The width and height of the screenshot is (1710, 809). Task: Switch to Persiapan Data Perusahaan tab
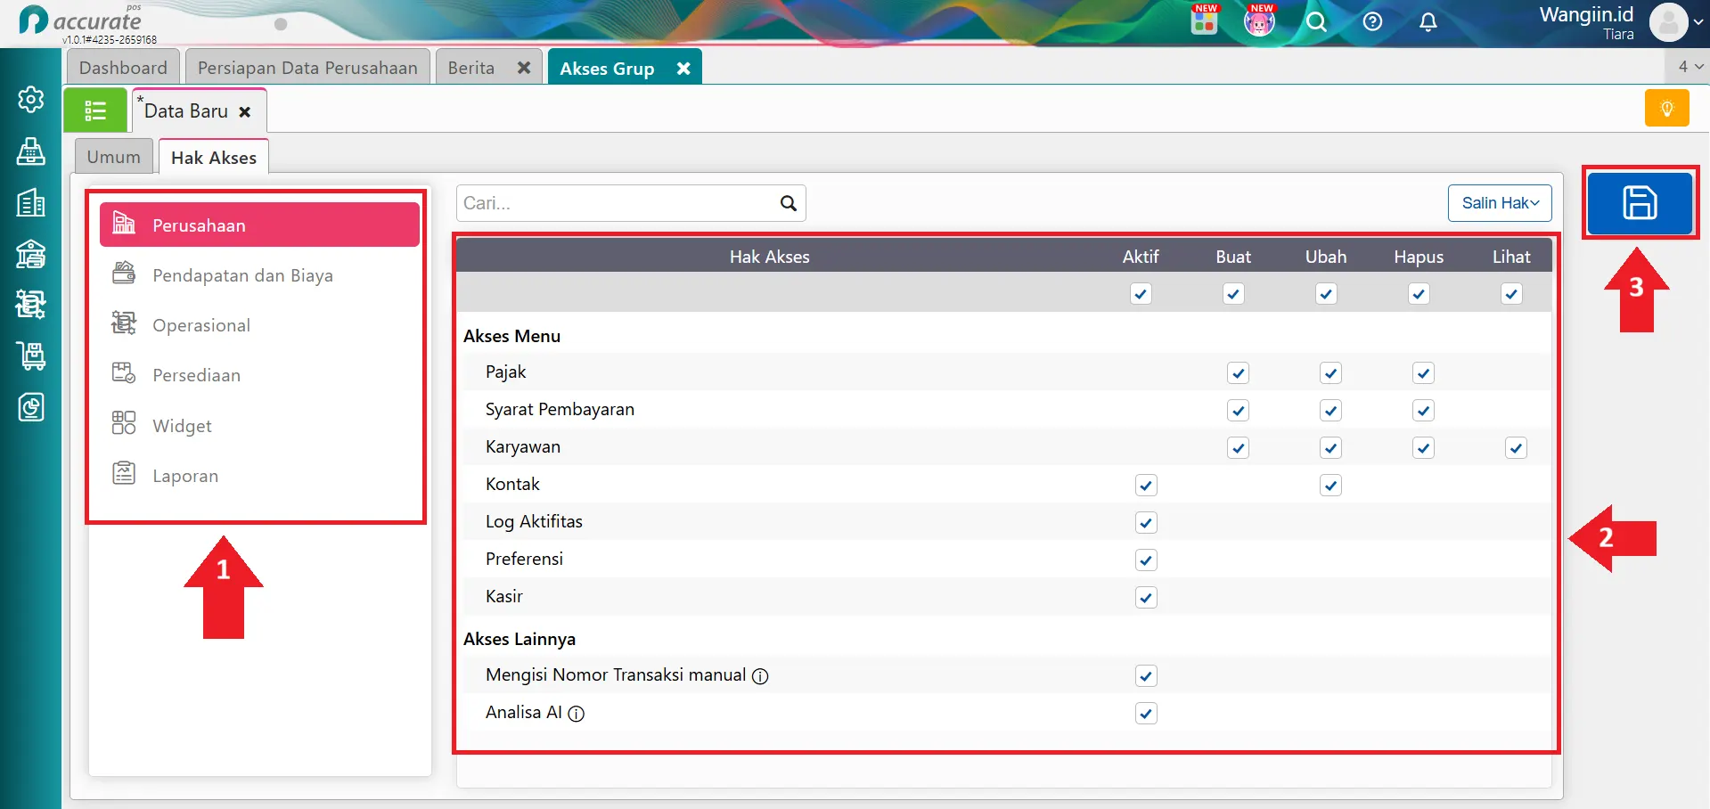(307, 68)
